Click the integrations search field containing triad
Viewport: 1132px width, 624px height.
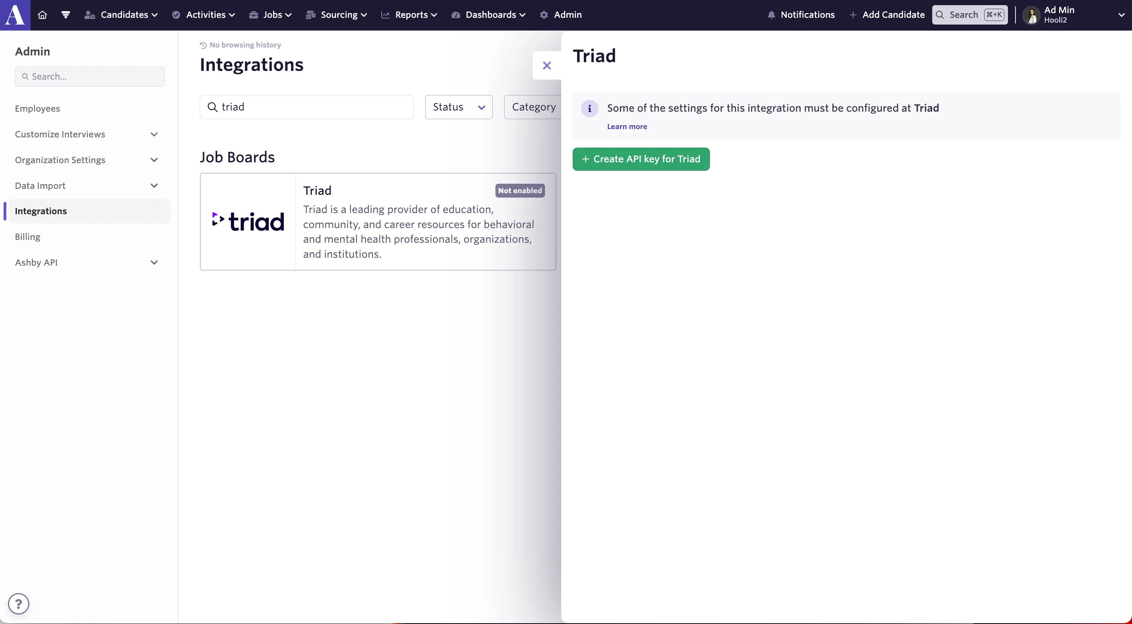pos(307,107)
